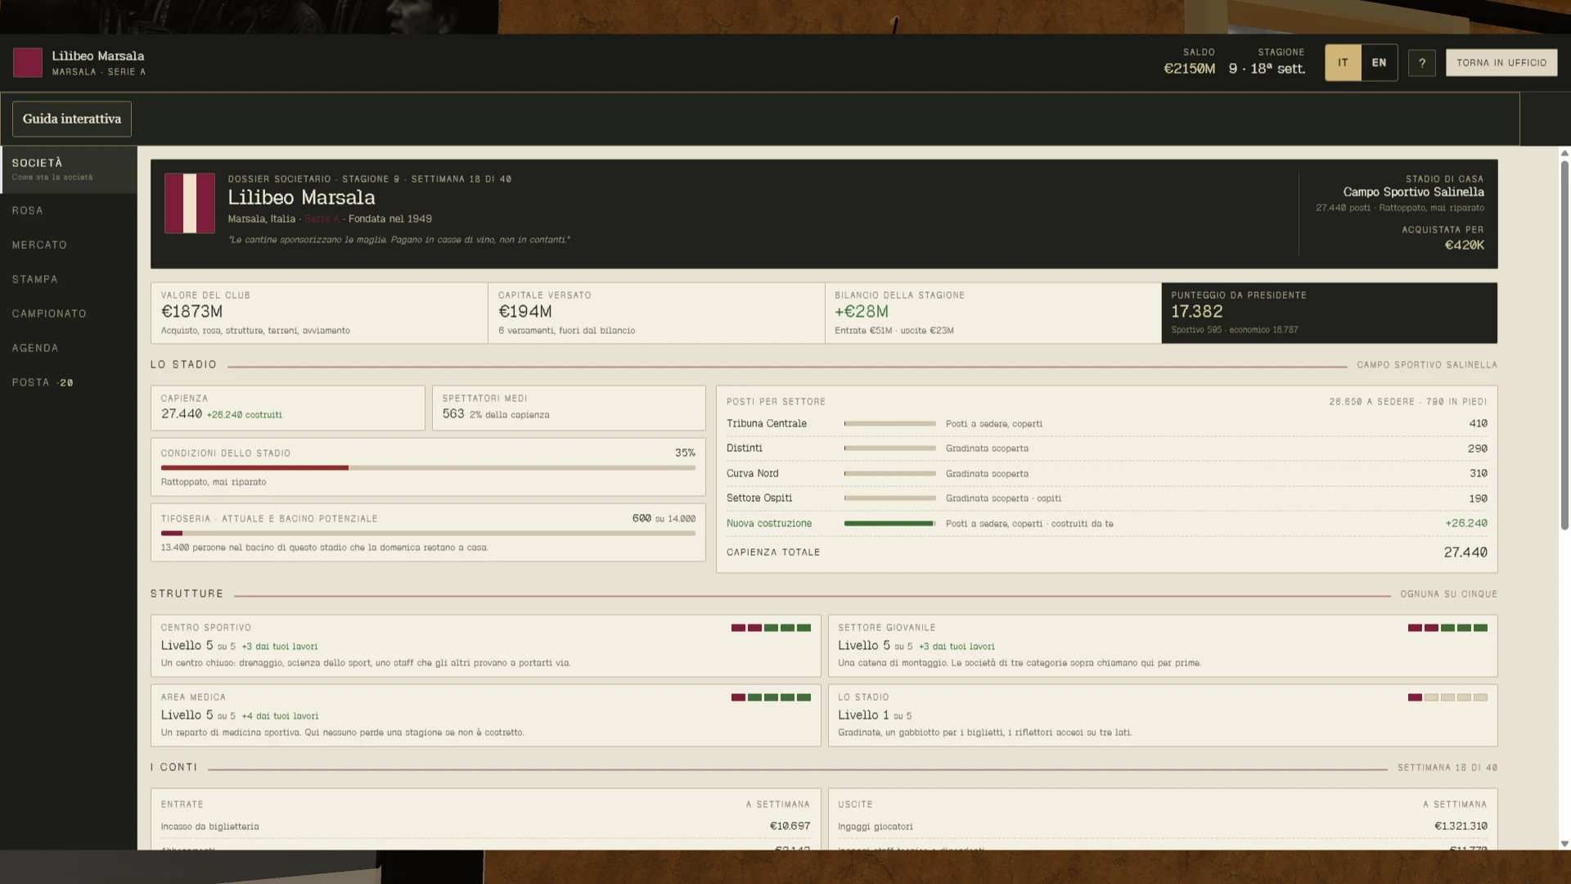Click the Condizioni dello stadio progress bar
The height and width of the screenshot is (884, 1571).
(x=428, y=468)
